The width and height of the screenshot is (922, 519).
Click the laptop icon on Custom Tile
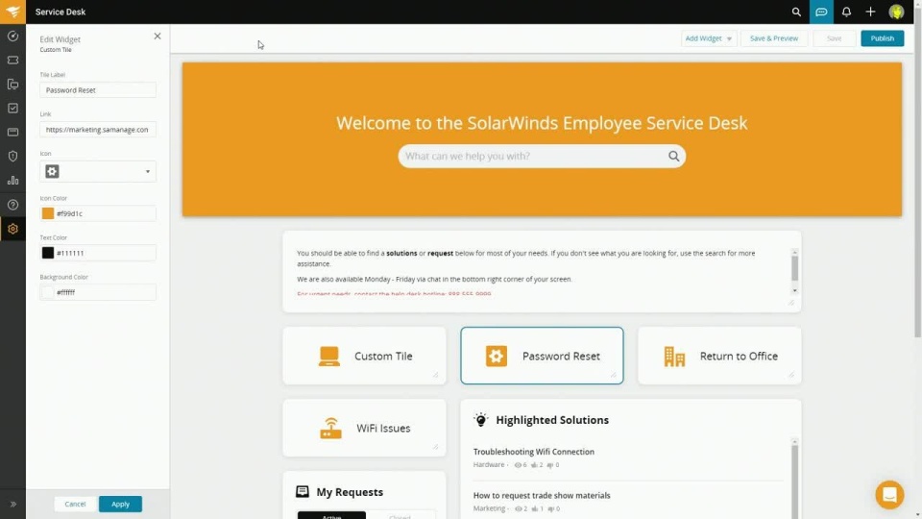[329, 356]
